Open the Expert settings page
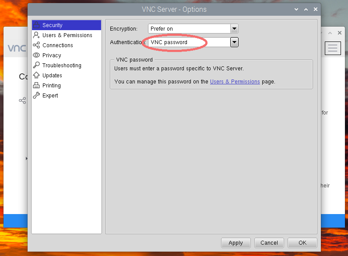This screenshot has height=256, width=348. [67, 95]
